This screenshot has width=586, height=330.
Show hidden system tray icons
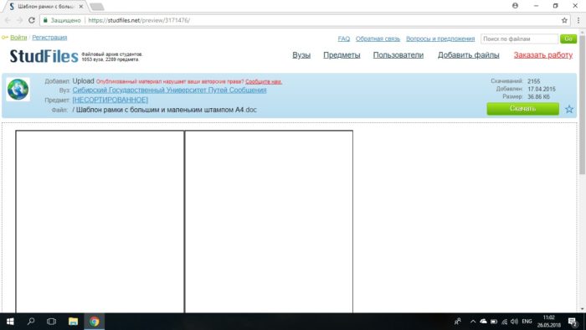pyautogui.click(x=473, y=322)
